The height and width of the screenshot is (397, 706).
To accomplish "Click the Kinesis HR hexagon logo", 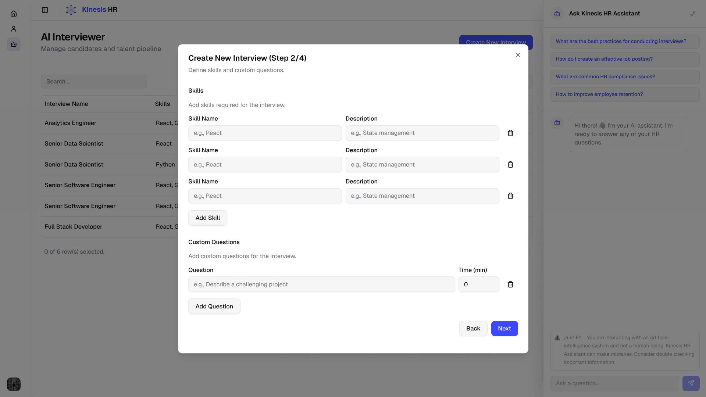I will click(x=71, y=10).
